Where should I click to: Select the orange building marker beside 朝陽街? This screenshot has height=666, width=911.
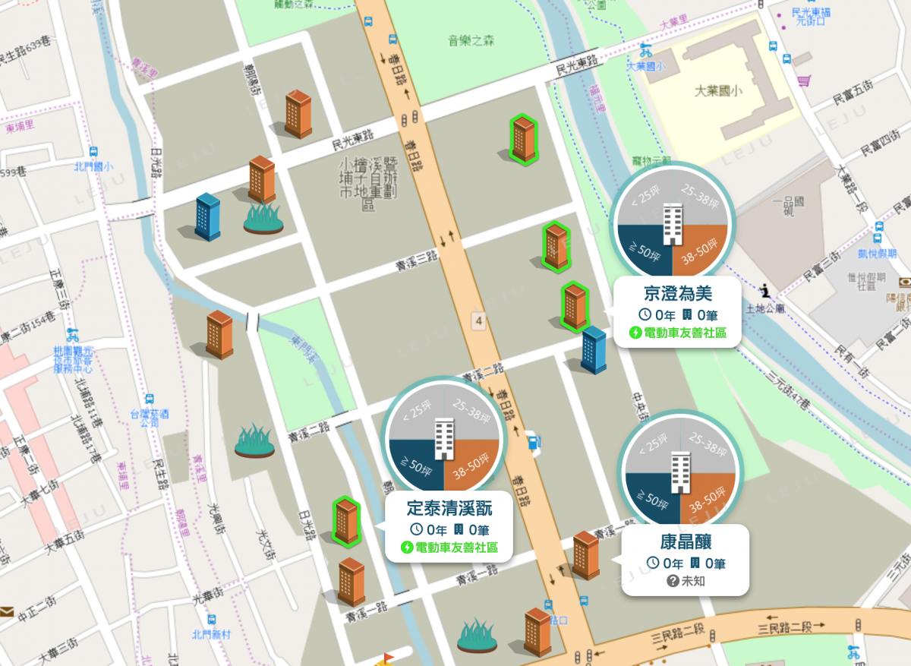[x=298, y=114]
